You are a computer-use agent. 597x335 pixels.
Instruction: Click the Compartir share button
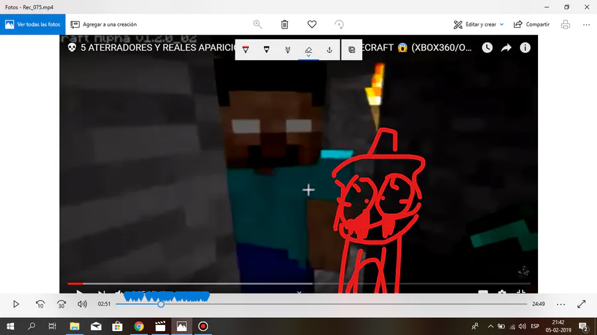coord(531,24)
